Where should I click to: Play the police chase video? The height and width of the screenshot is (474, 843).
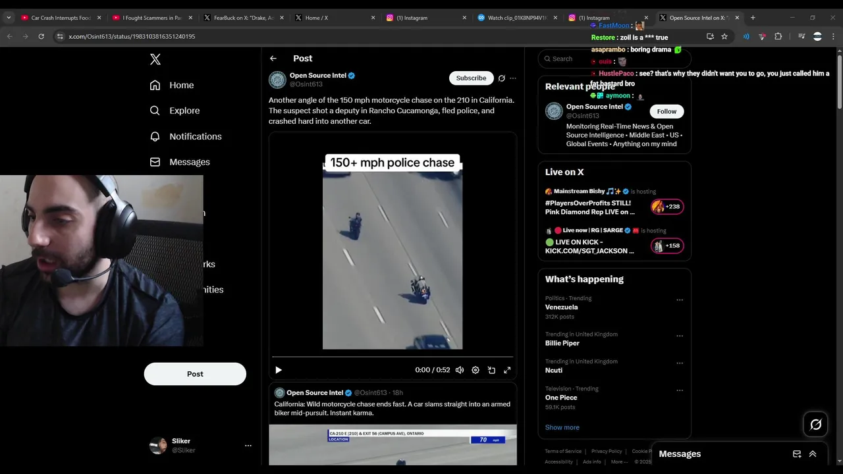(x=279, y=370)
